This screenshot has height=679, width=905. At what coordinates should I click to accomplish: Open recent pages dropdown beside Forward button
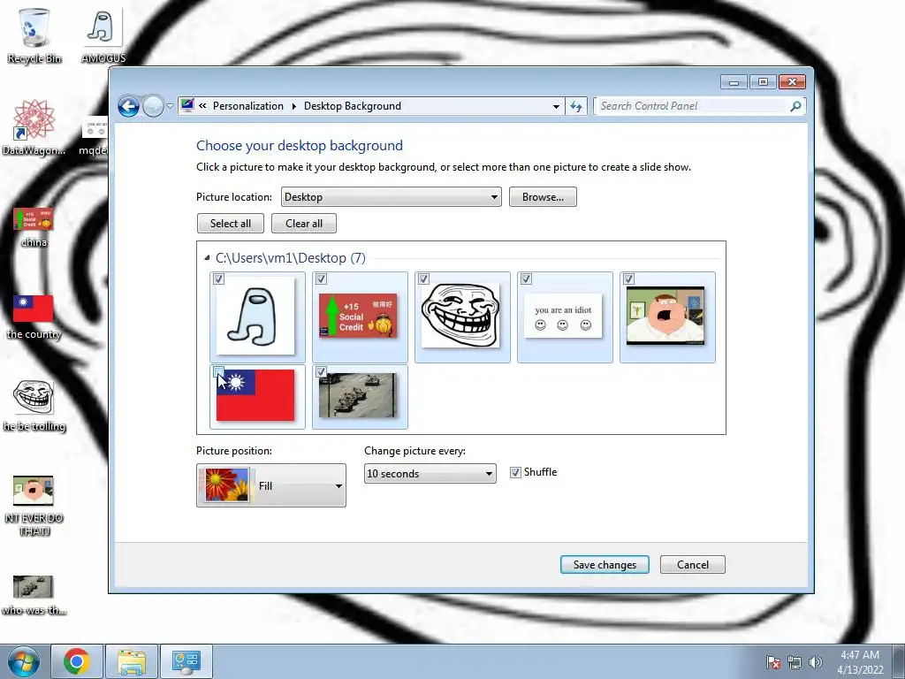(170, 106)
